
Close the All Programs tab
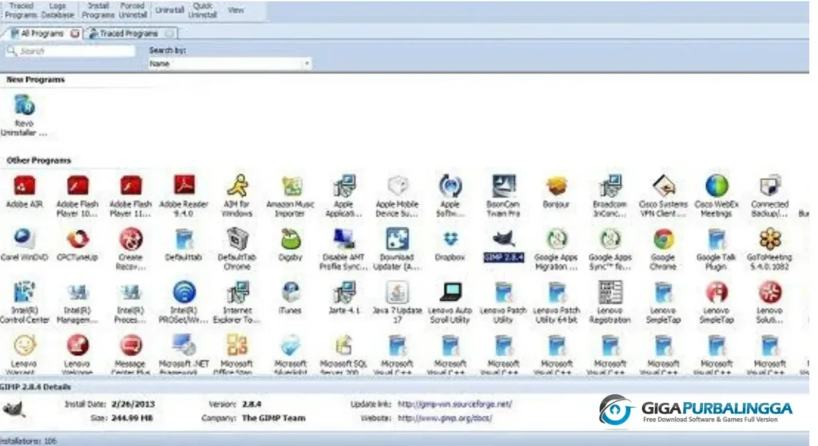point(75,34)
